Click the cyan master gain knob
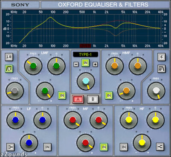The width and height of the screenshot is (171, 157). [x=86, y=81]
